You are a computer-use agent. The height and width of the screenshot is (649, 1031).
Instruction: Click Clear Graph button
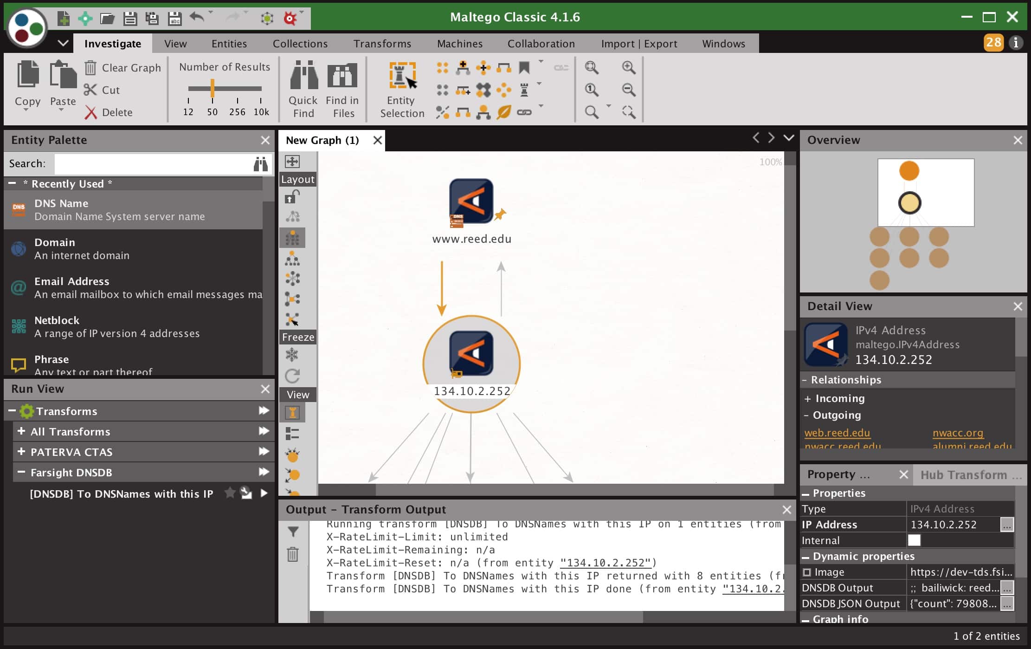pyautogui.click(x=123, y=68)
